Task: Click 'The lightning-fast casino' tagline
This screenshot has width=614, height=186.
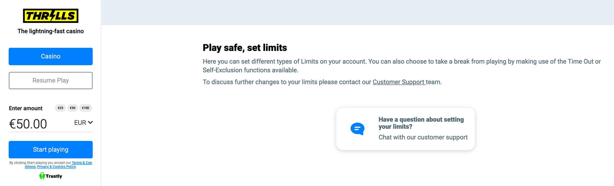Action: pos(51,31)
